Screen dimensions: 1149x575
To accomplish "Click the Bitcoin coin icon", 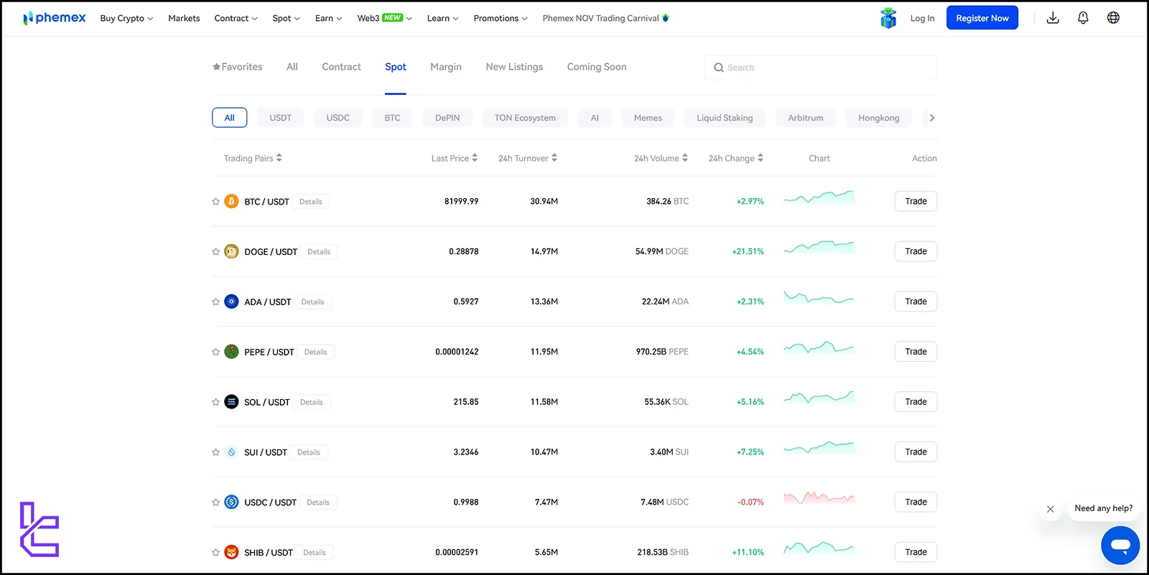I will click(231, 201).
